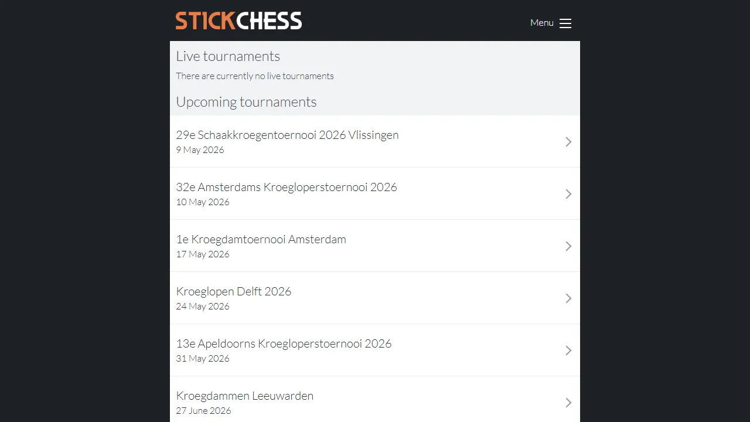
Task: Click the arrow beside Kroeglopen Delft 2026
Action: coord(568,298)
